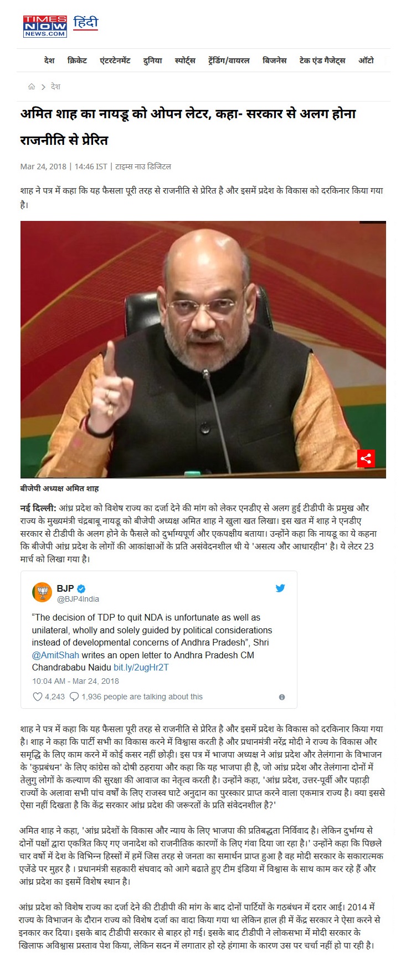
Task: Select the एंटरटेनमेंट navigation item
Action: [x=115, y=61]
